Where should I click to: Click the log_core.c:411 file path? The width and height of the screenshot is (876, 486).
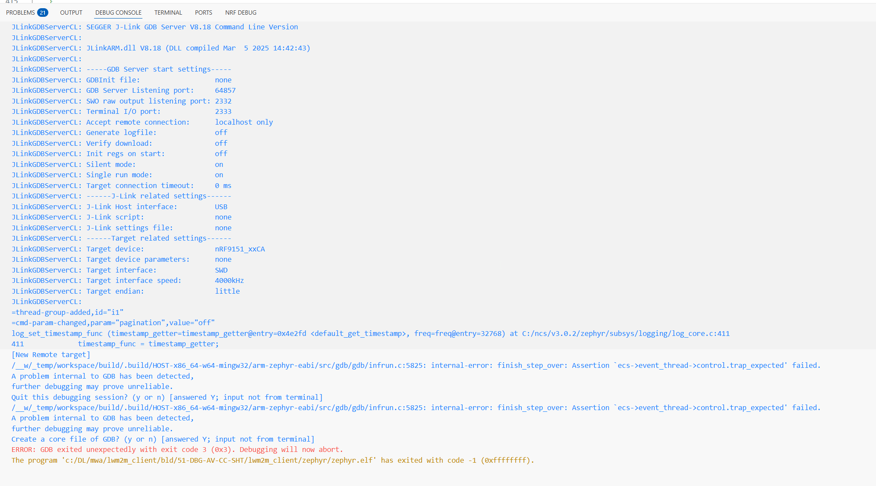(x=626, y=333)
